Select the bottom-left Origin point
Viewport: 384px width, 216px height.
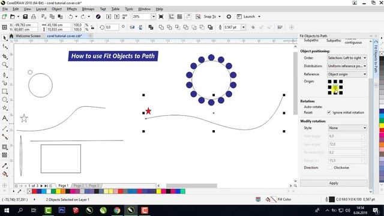tap(329, 93)
